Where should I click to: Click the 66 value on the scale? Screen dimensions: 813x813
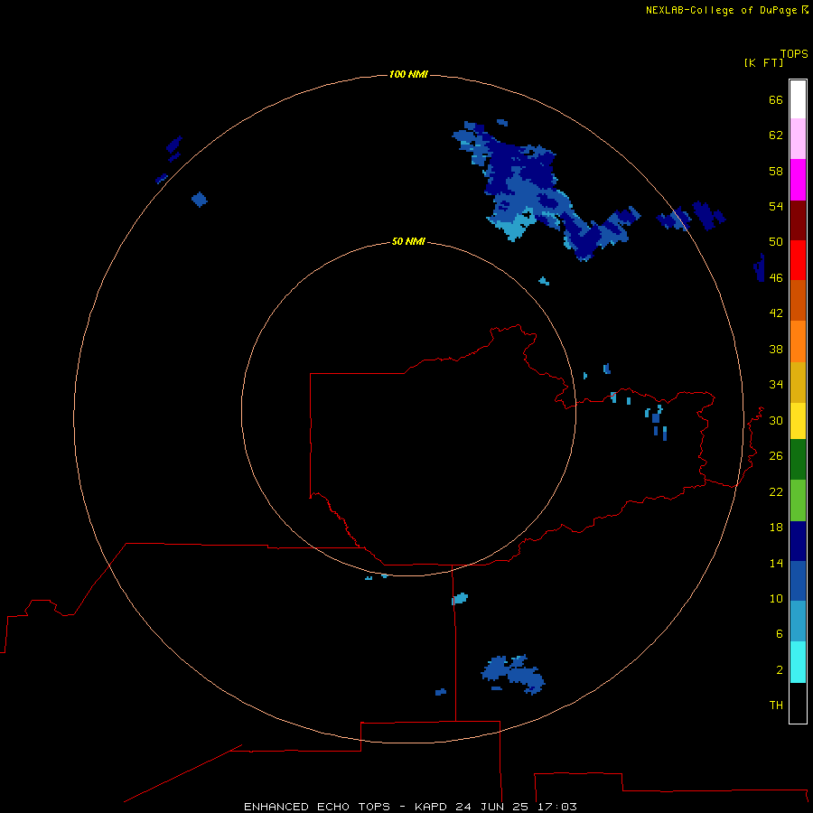(776, 99)
